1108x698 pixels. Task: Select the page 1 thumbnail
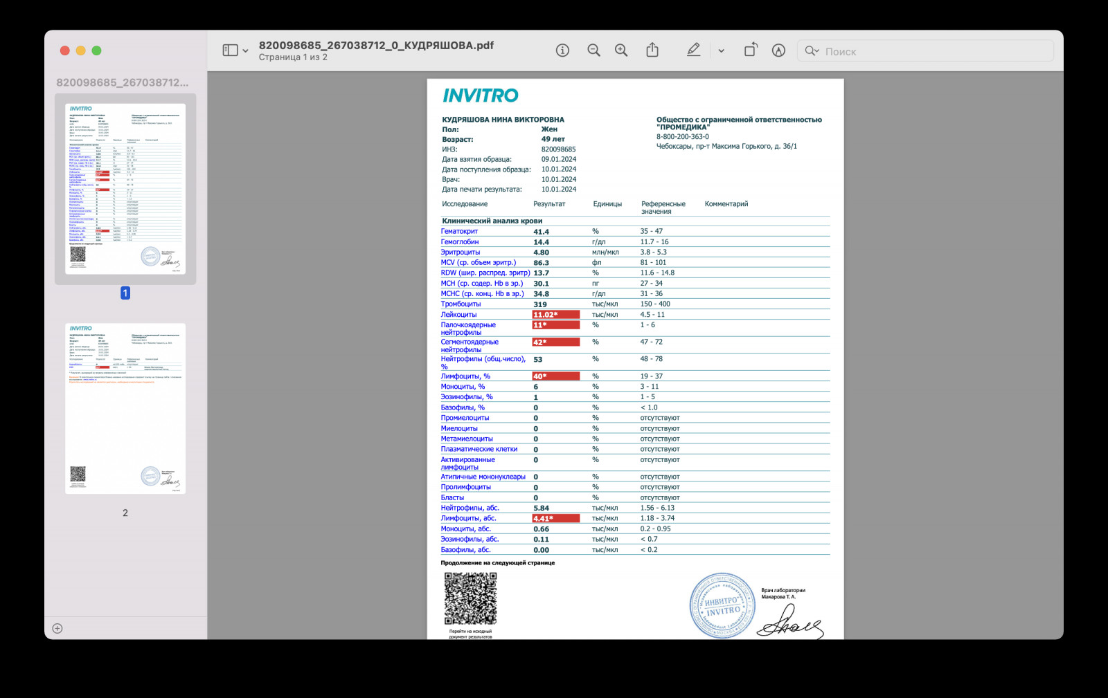point(125,189)
